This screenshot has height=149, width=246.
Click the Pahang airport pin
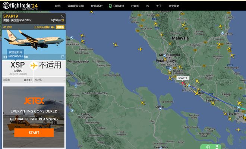tap(222, 33)
